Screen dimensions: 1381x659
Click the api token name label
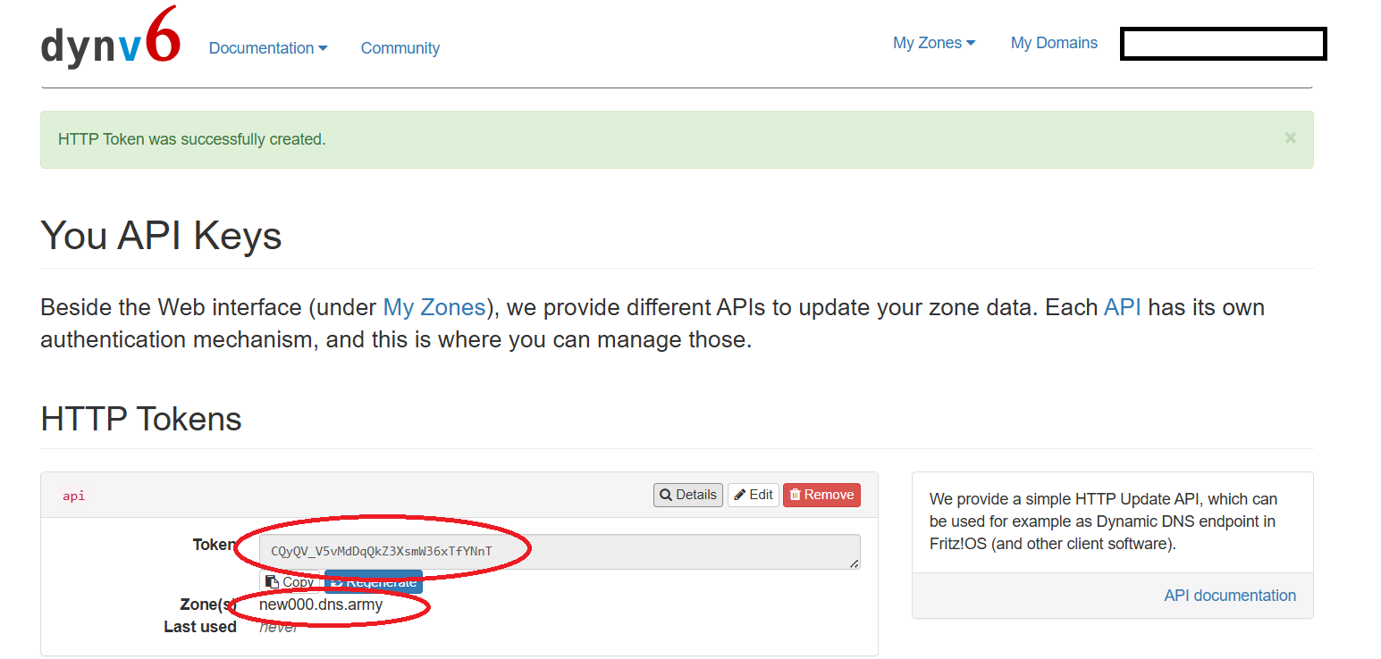pos(74,496)
